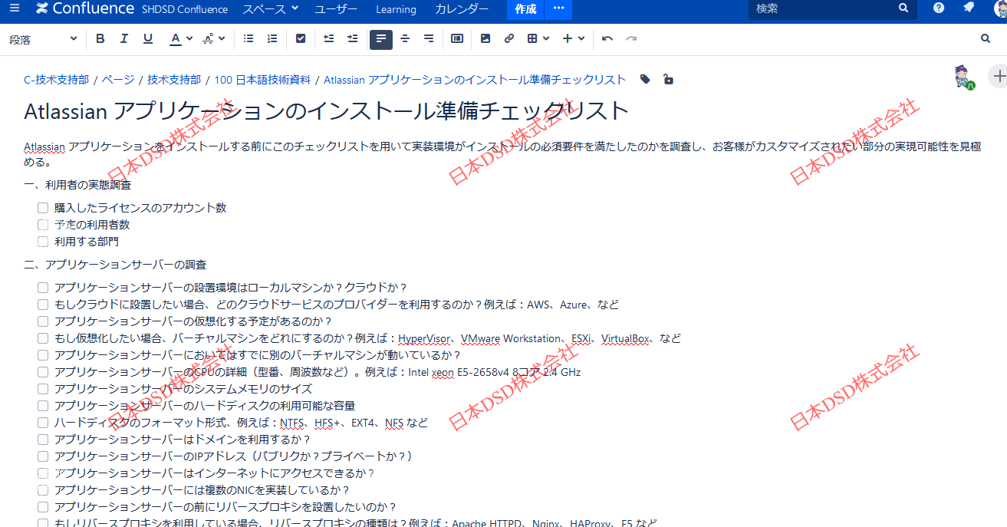The image size is (1007, 527).
Task: Check 利用する部門 task box
Action: 43,242
